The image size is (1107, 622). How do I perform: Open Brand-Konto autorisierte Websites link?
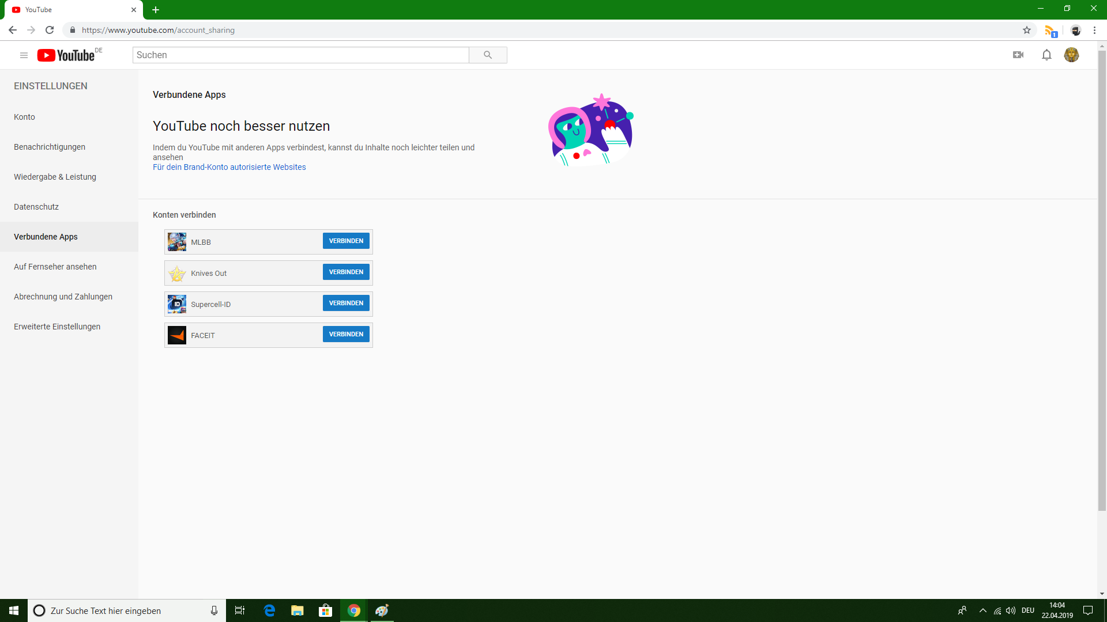tap(229, 167)
